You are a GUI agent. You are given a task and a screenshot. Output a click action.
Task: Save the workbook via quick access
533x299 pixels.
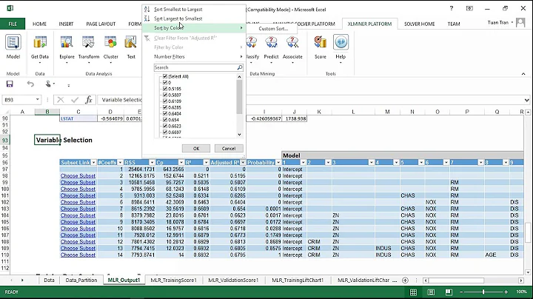10,84
